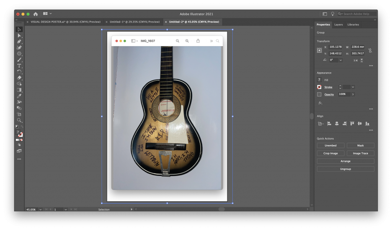Expand the Opacity slider arrow
Viewport: 392px width, 230px height.
(353, 94)
